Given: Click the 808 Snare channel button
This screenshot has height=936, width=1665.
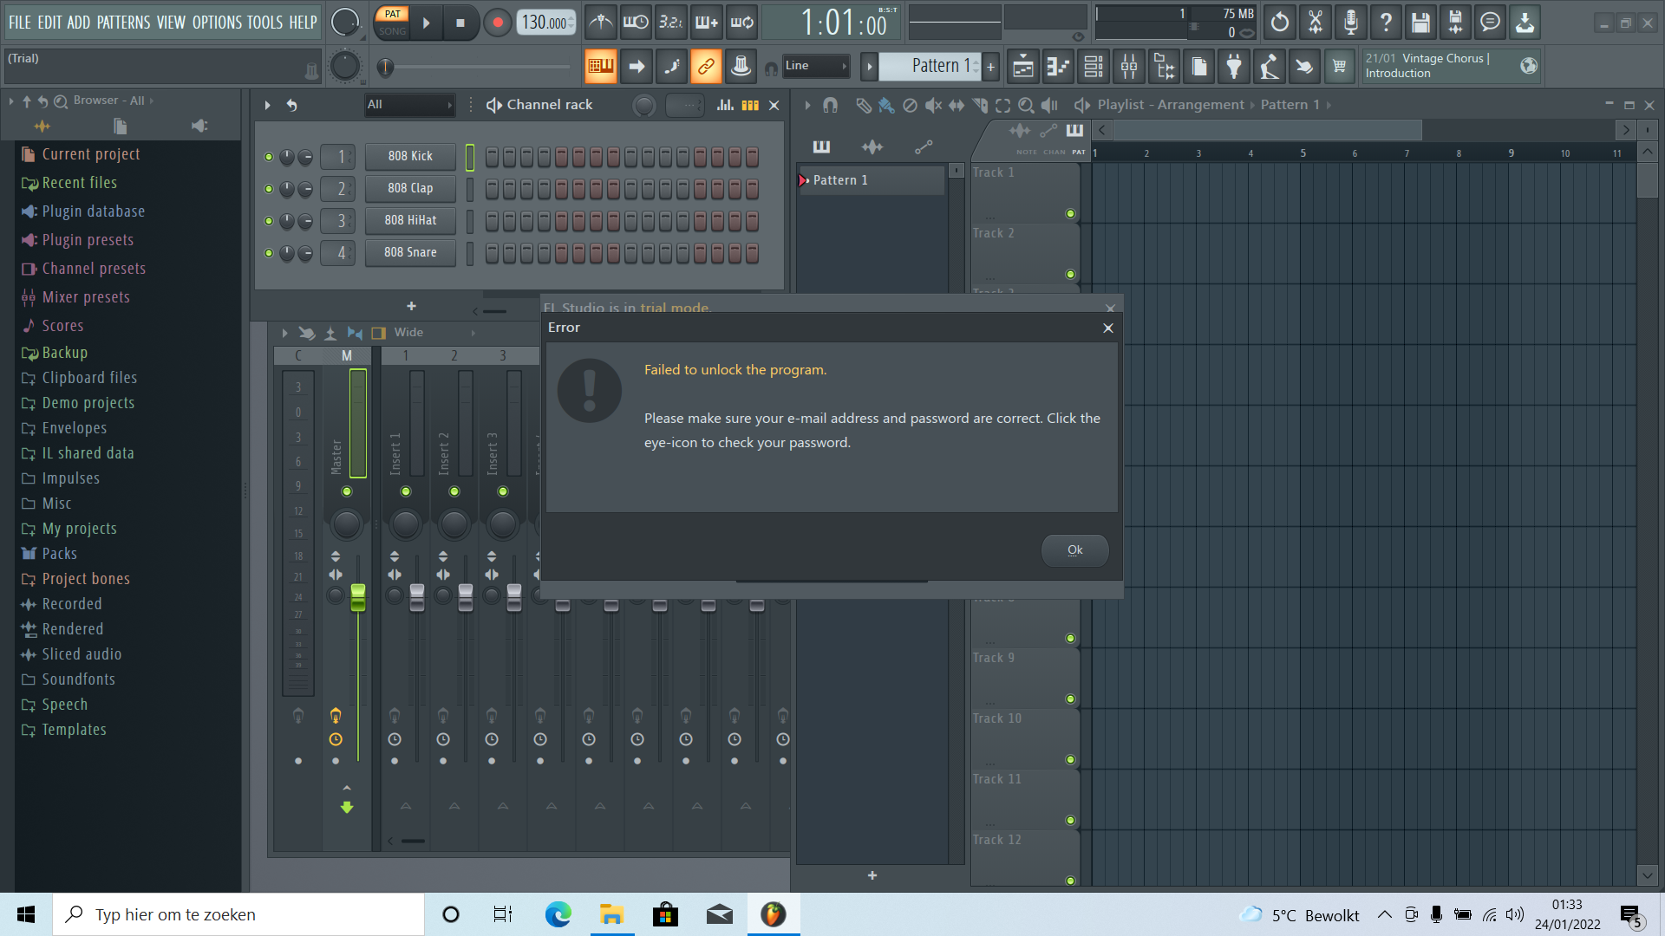Looking at the screenshot, I should point(410,252).
